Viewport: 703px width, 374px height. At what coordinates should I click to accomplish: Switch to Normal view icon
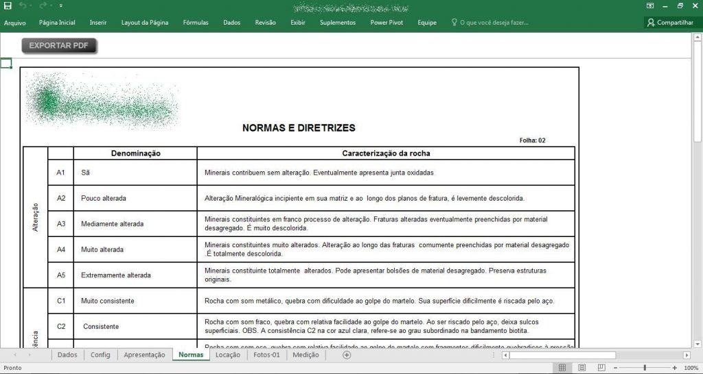click(562, 368)
